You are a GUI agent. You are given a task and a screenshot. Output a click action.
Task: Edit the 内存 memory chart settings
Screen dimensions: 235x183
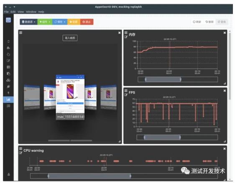pyautogui.click(x=126, y=37)
